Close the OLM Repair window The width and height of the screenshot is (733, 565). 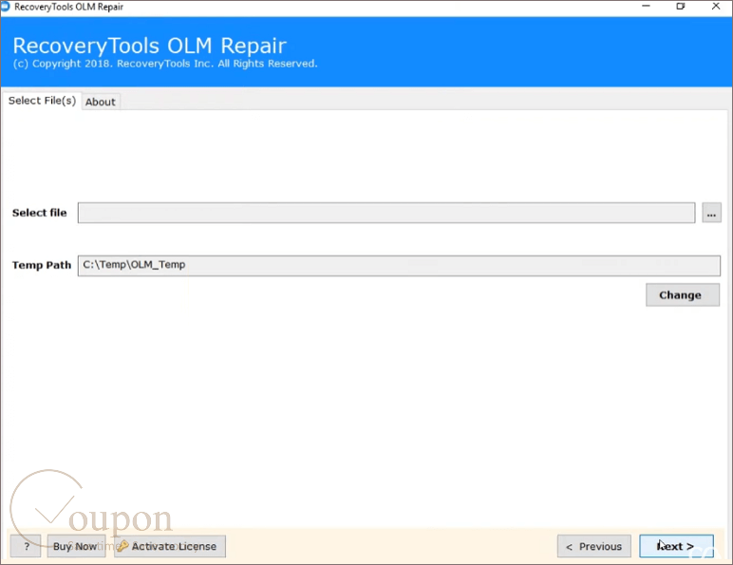(x=716, y=6)
